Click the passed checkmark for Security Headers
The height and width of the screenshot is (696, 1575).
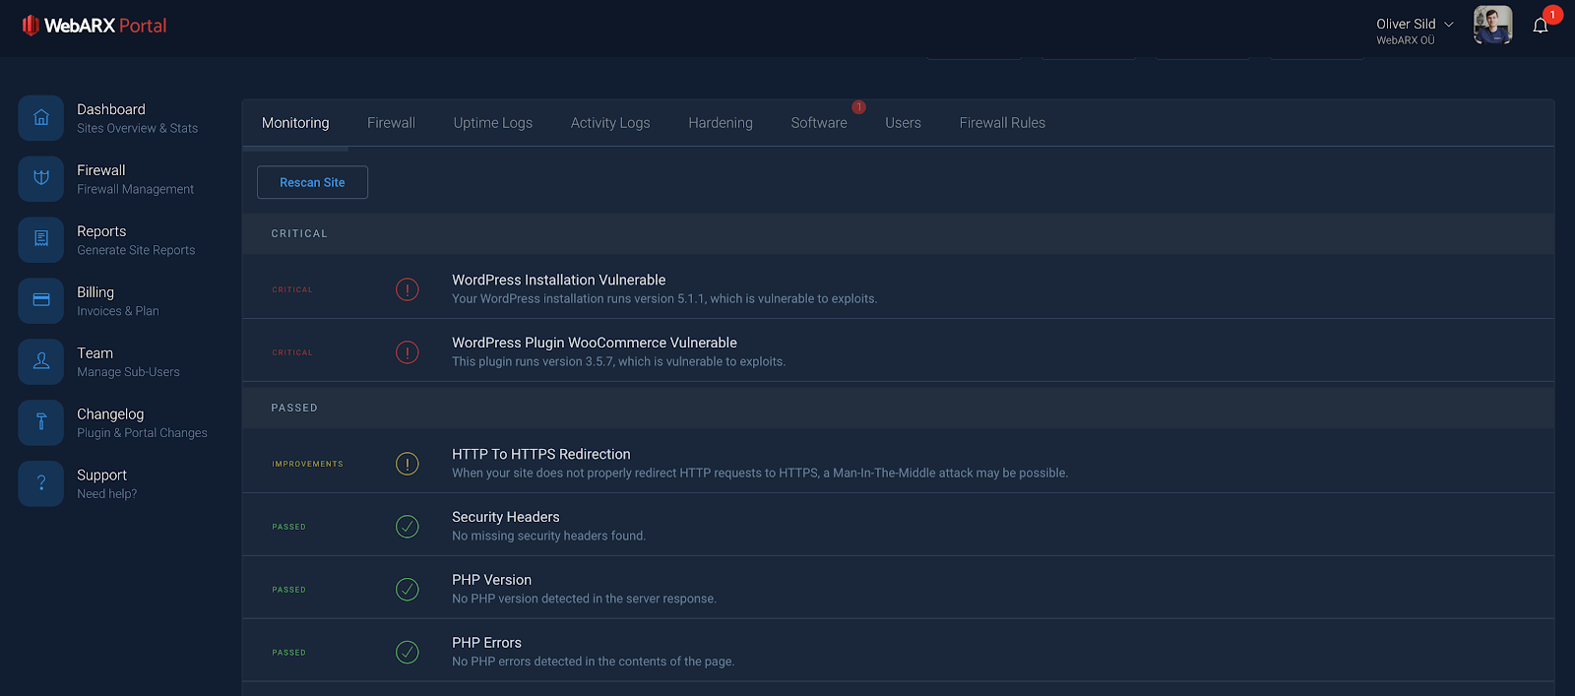[x=408, y=527]
